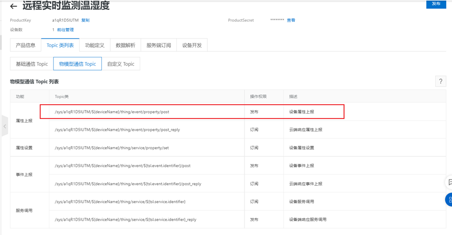Select the 基础通信 Topic sub-tab
The image size is (452, 235).
pos(32,64)
